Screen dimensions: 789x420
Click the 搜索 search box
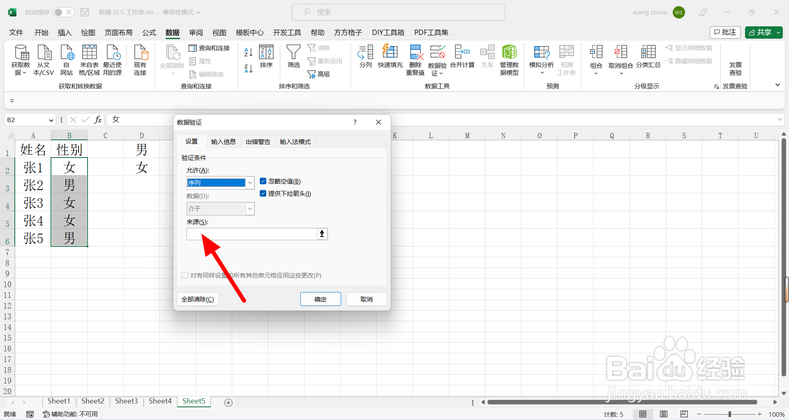(398, 12)
